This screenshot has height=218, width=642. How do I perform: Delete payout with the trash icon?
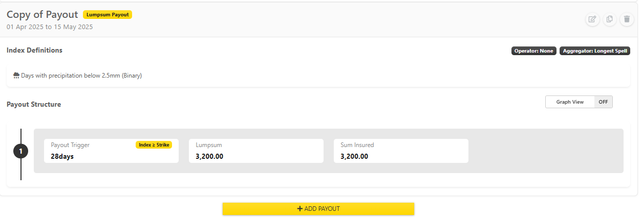tap(627, 19)
